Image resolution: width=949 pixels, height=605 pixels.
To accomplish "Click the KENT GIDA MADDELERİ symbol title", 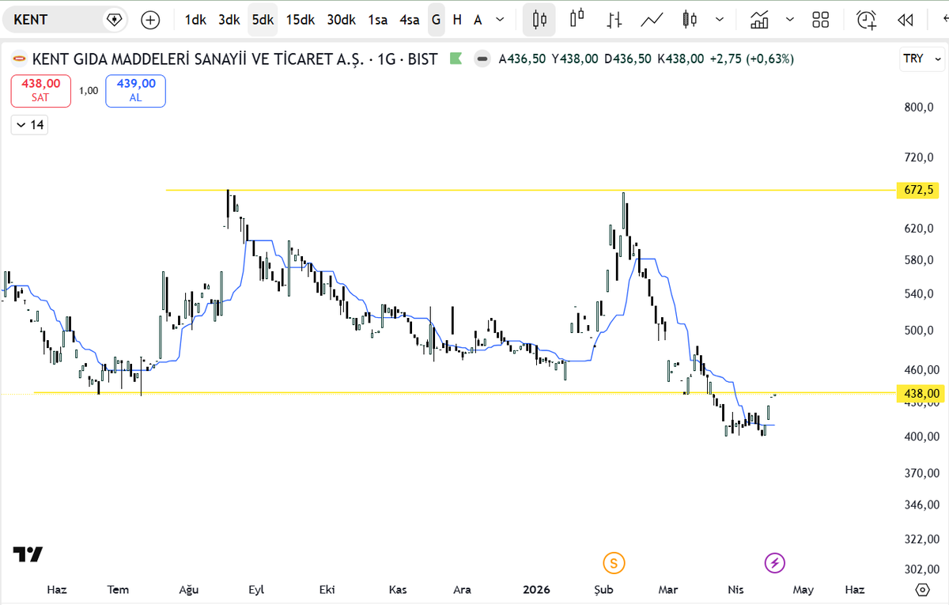I will [x=196, y=59].
